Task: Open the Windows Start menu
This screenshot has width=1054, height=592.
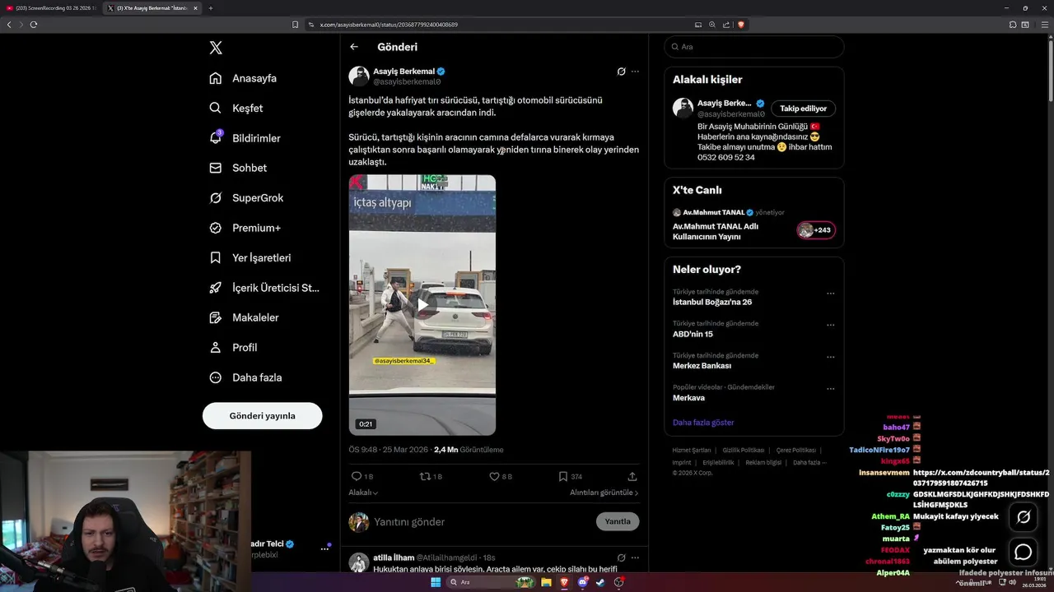Action: click(436, 582)
